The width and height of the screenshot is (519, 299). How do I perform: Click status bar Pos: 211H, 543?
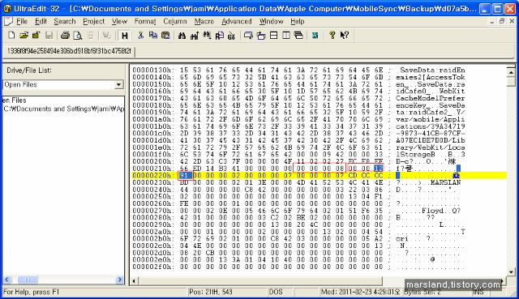[211, 292]
